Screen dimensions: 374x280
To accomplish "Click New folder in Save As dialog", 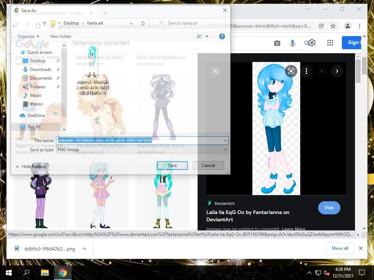I will click(x=61, y=36).
